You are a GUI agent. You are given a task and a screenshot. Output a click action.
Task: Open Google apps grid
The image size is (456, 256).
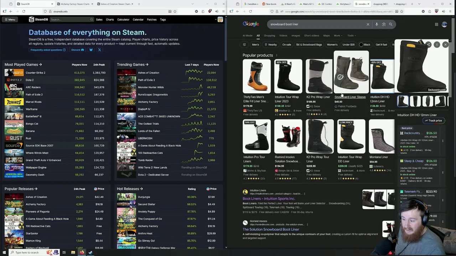coord(436,24)
